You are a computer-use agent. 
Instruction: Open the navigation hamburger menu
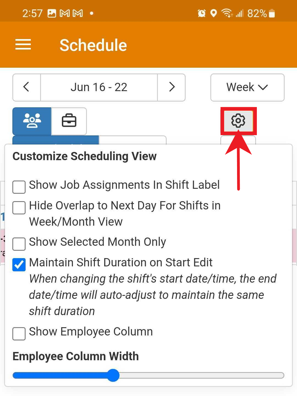click(23, 45)
